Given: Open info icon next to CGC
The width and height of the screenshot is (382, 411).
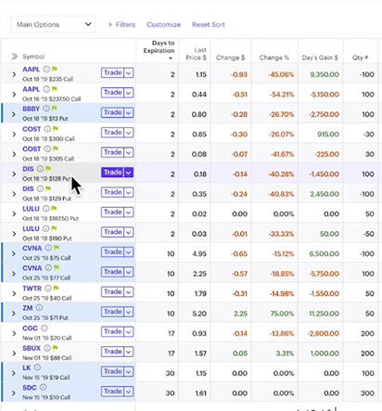Looking at the screenshot, I should pos(45,328).
